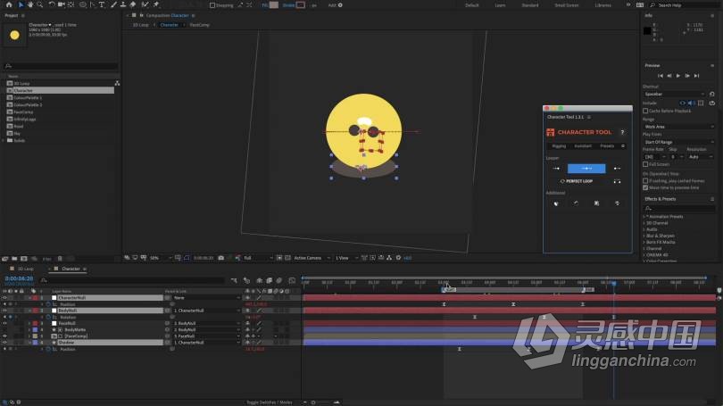Select the Puppet Pin tool

pyautogui.click(x=154, y=4)
